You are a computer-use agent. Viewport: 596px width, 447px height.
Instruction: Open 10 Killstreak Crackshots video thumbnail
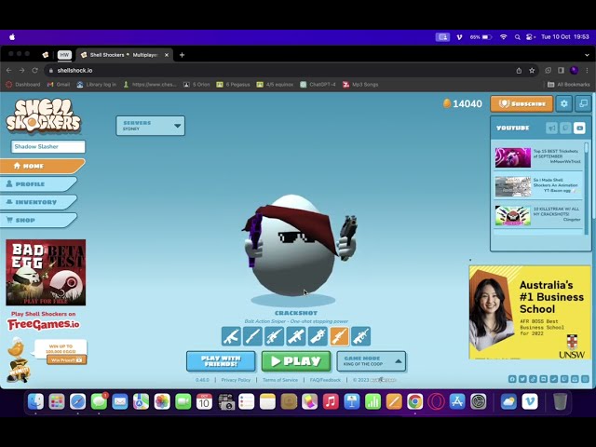(x=513, y=215)
